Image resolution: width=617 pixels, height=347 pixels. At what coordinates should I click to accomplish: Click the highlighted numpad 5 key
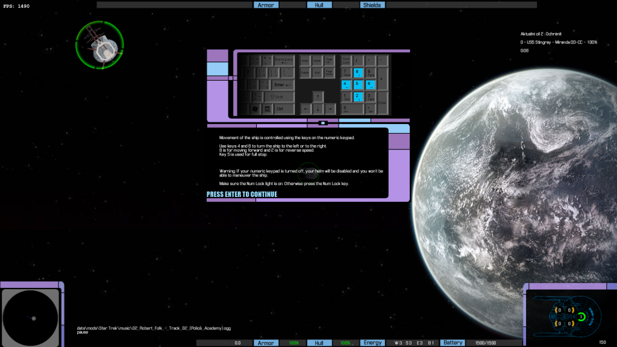pos(358,84)
